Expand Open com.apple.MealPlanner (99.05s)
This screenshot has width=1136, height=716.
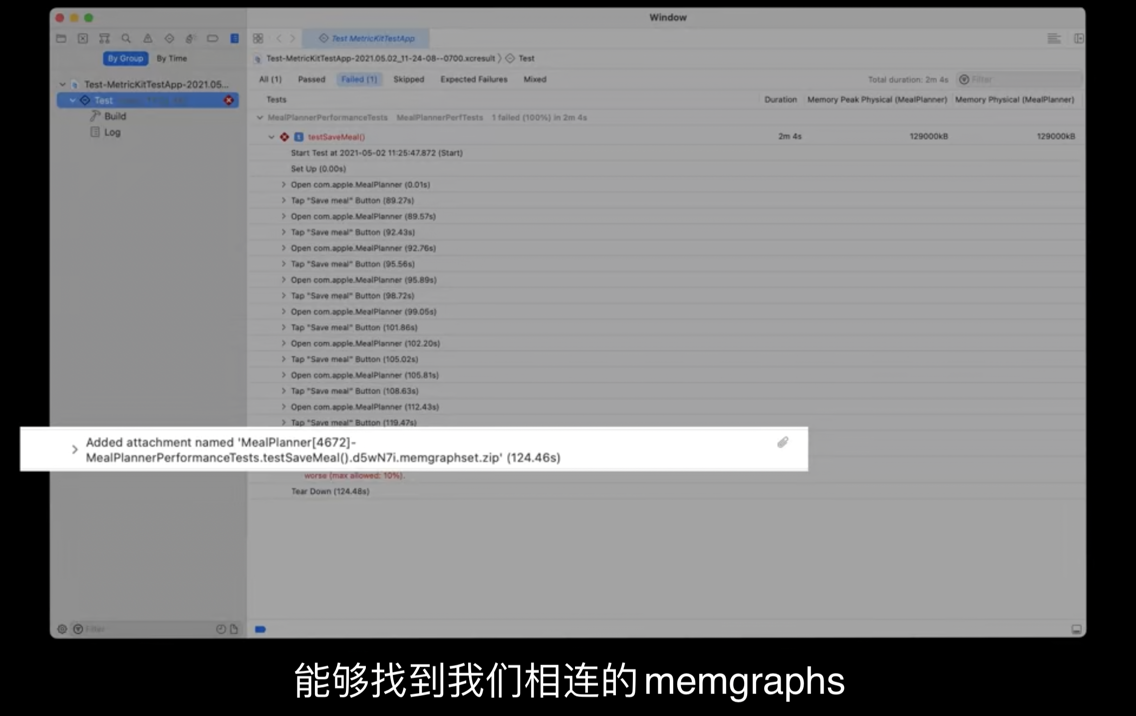[x=284, y=312]
